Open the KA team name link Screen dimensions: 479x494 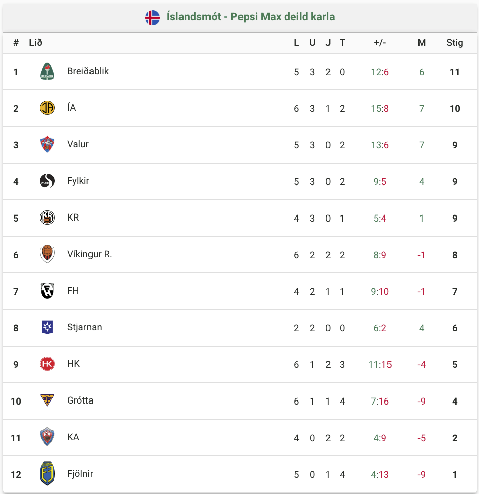[x=73, y=437]
